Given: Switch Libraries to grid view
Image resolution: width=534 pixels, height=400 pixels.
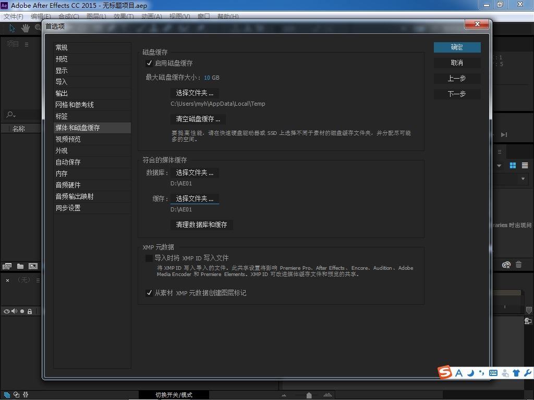Looking at the screenshot, I should (513, 165).
